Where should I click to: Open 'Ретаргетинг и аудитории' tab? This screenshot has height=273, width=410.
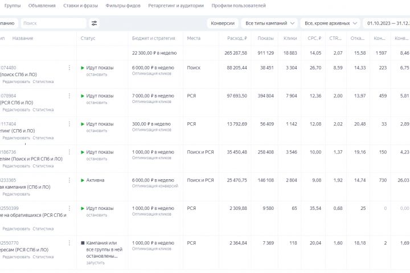tap(176, 6)
